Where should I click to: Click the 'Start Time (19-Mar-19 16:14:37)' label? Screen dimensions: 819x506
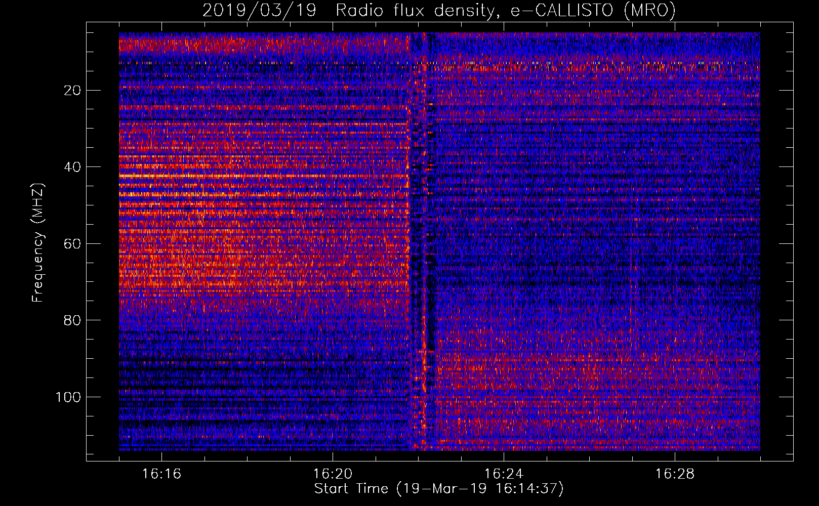tap(438, 489)
